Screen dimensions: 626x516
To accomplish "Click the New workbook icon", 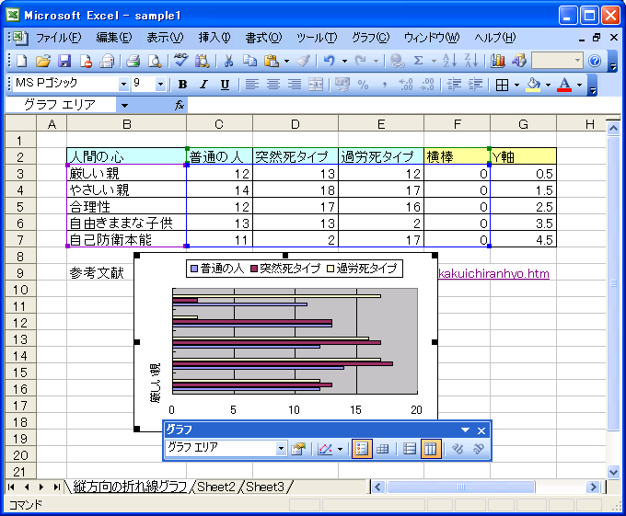I will [x=21, y=61].
